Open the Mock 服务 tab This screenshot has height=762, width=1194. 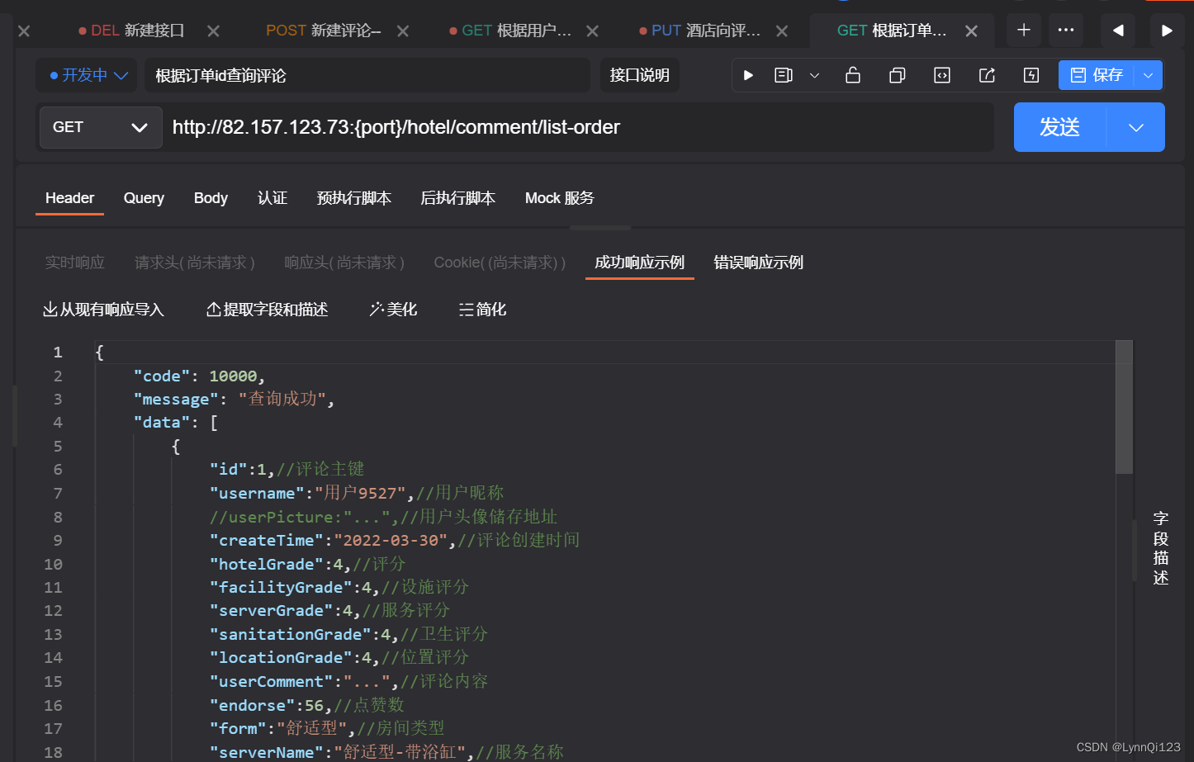(x=560, y=198)
